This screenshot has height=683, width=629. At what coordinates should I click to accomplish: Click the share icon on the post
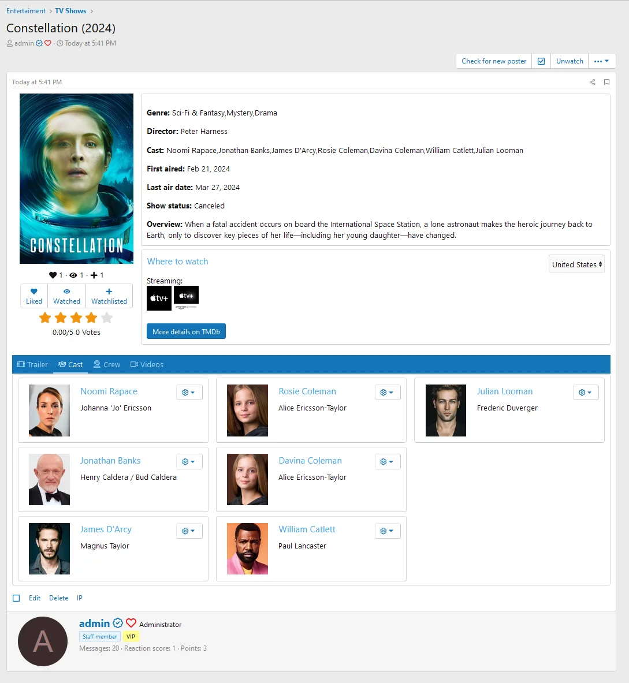[x=592, y=82]
